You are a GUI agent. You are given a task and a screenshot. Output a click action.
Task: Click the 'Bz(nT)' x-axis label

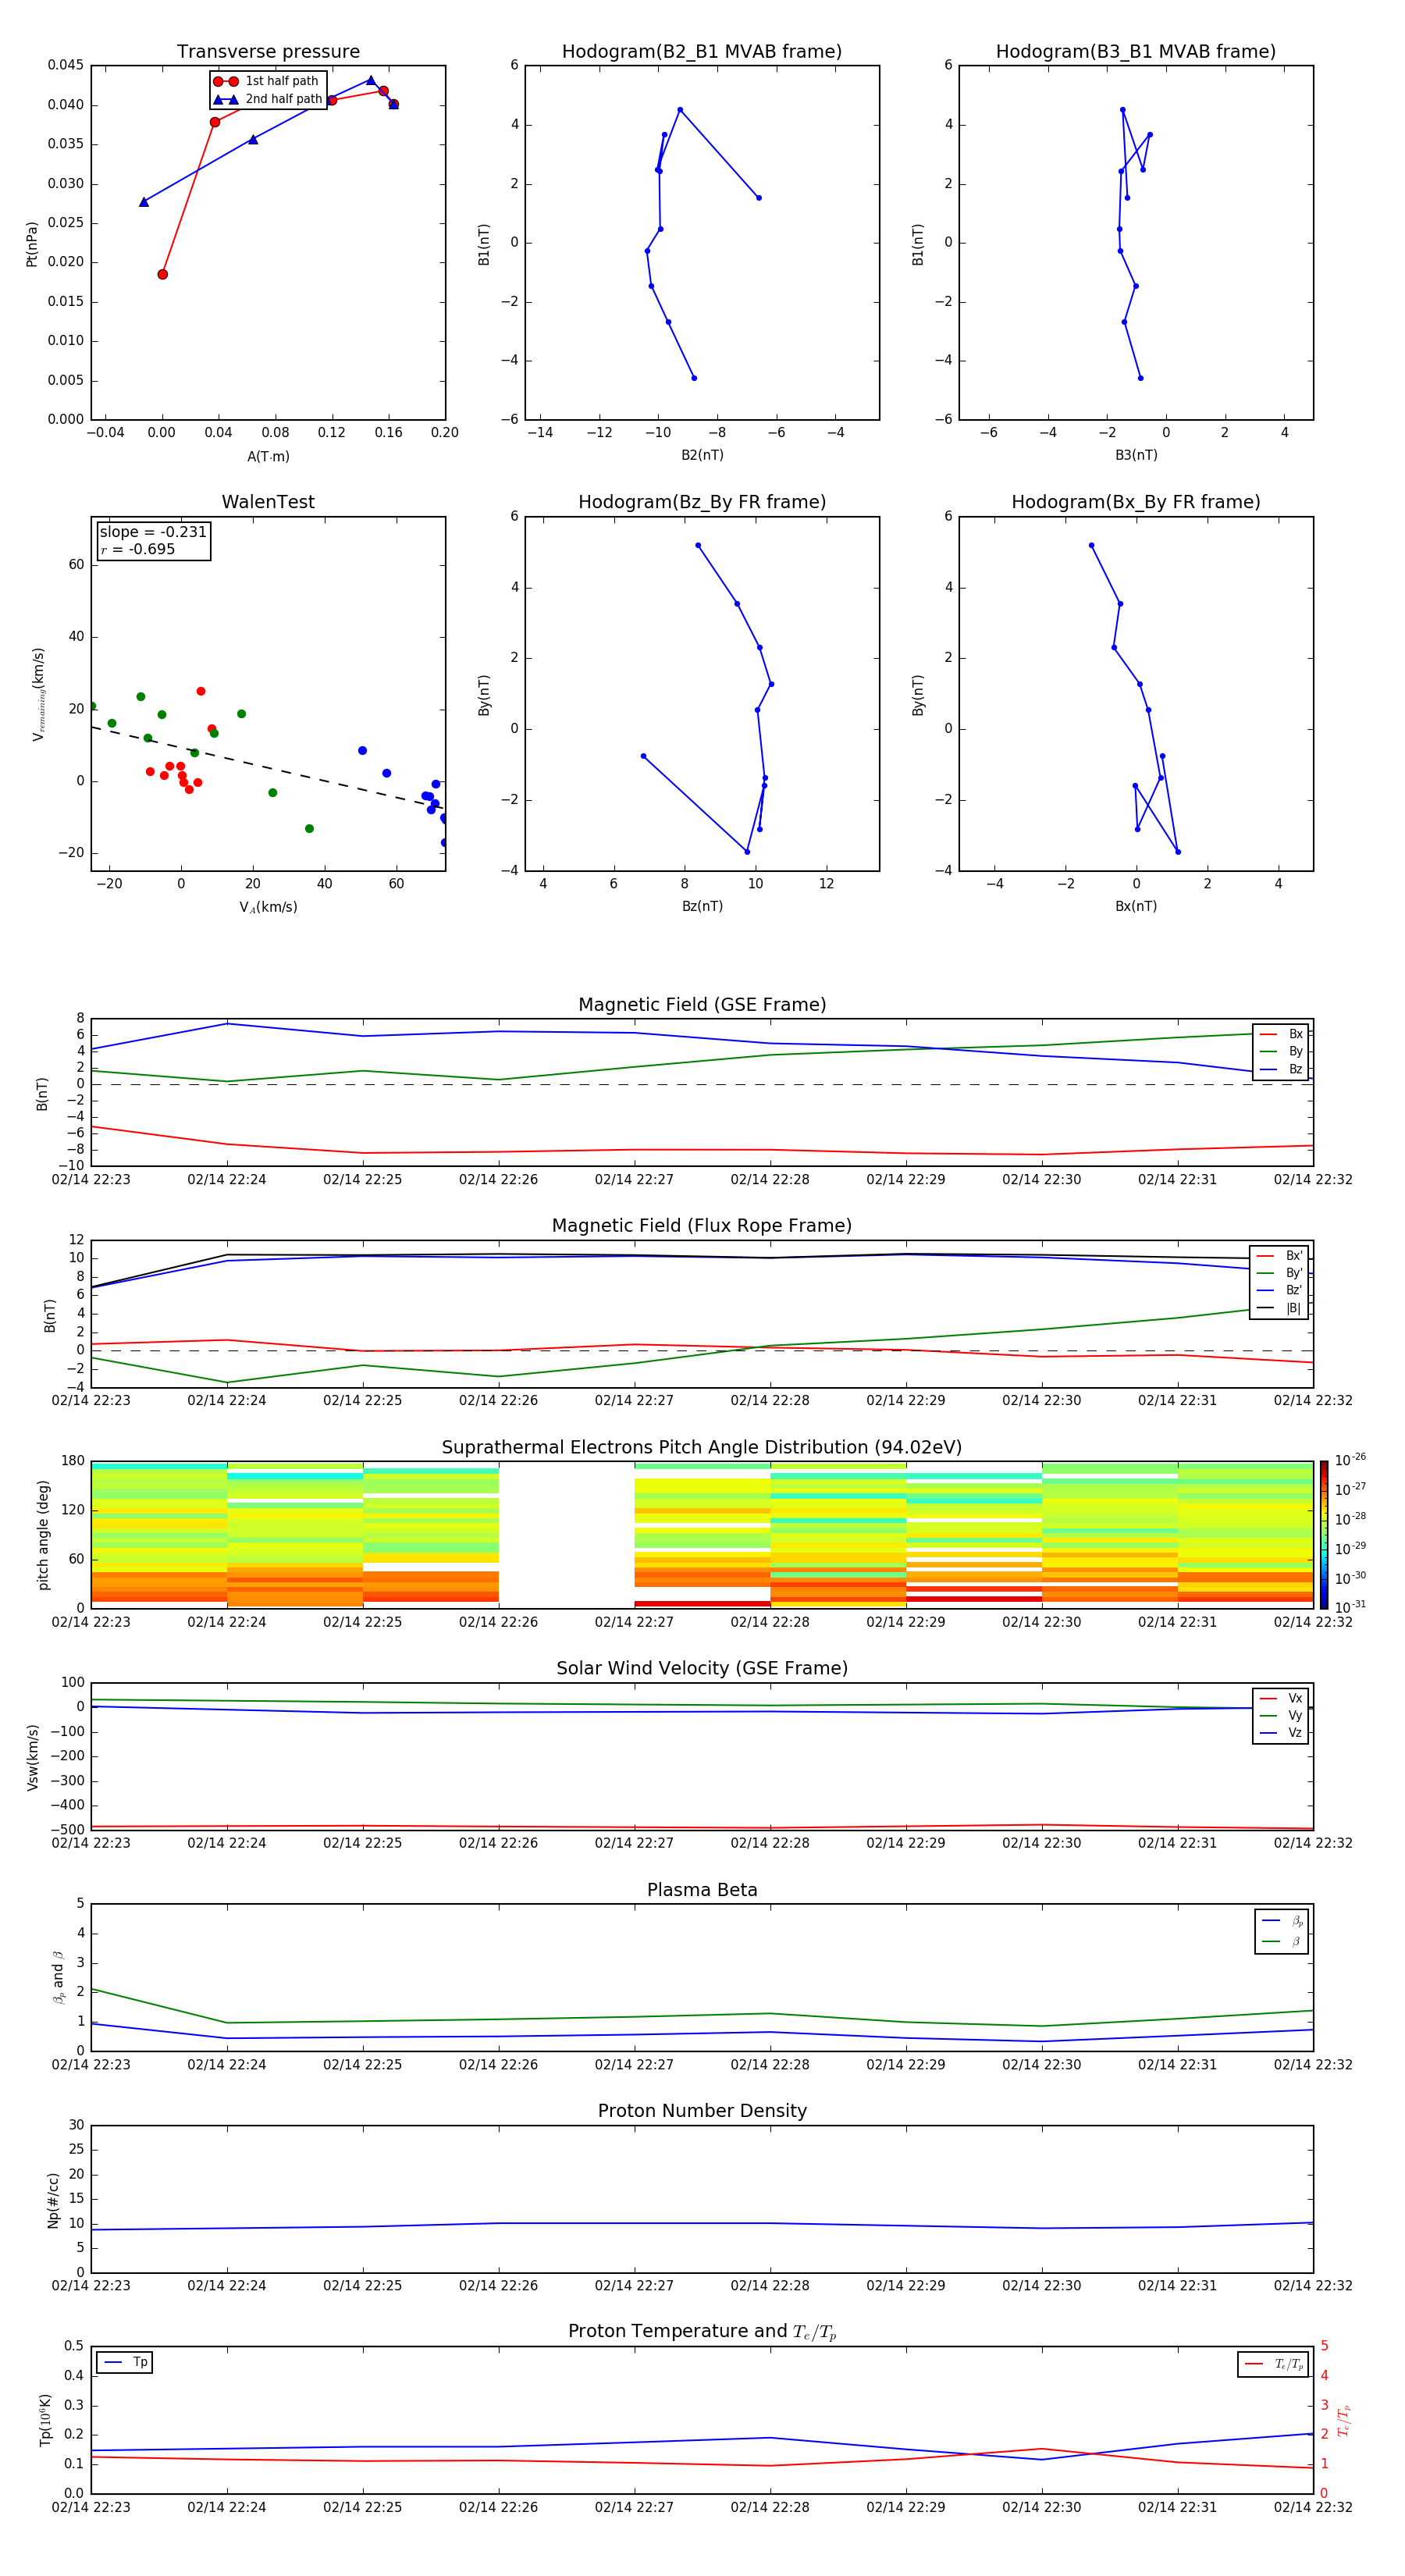click(x=702, y=906)
